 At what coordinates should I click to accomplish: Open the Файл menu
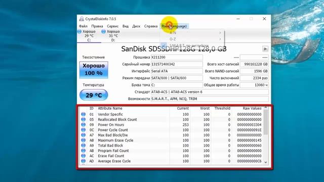(83, 26)
